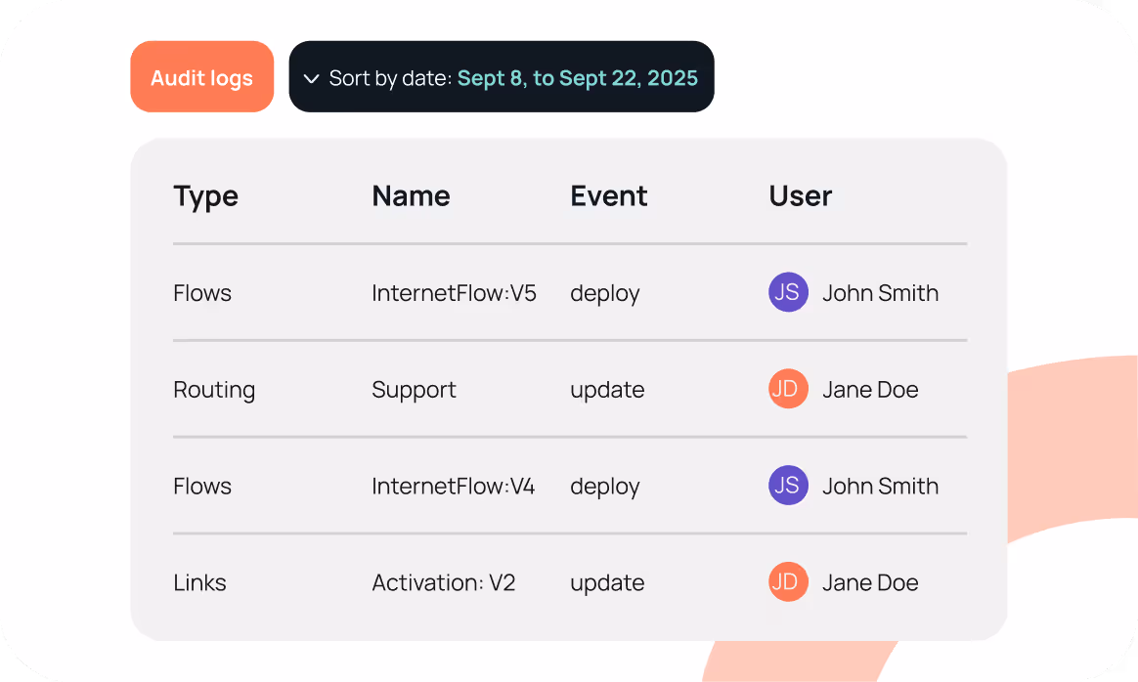
Task: Select the JS avatar next to InternetFlow:V4
Action: pyautogui.click(x=788, y=486)
